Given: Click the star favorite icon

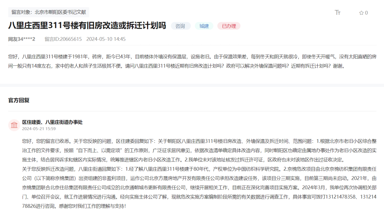Looking at the screenshot, I should point(361,13).
